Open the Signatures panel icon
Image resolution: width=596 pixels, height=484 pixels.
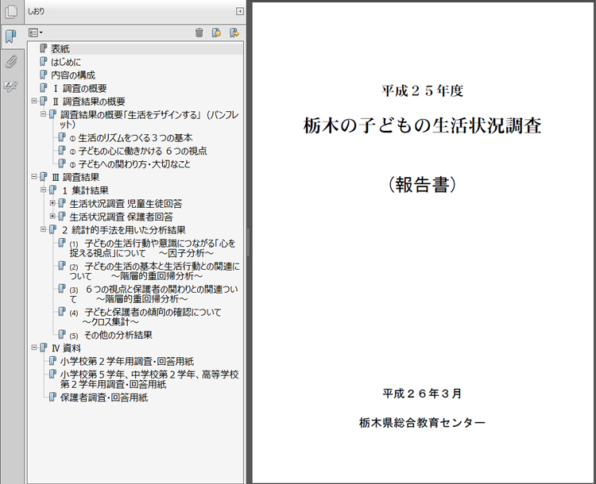[11, 86]
